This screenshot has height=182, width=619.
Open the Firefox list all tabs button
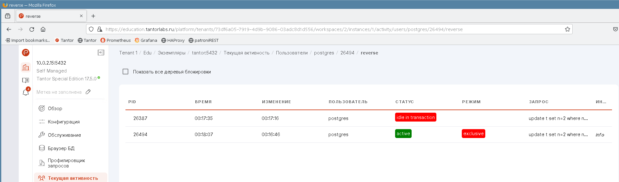point(8,16)
